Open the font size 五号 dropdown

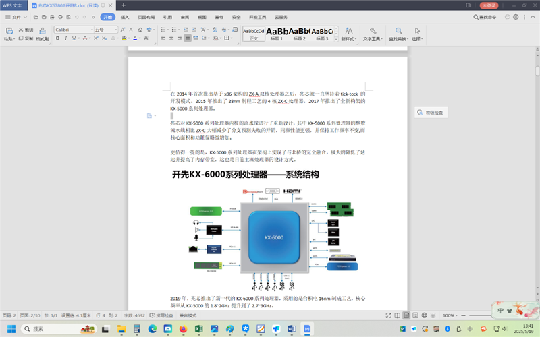tap(116, 30)
